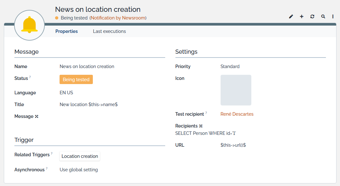Expand the Recipients field fullscreen icon
Image resolution: width=340 pixels, height=186 pixels.
point(201,126)
